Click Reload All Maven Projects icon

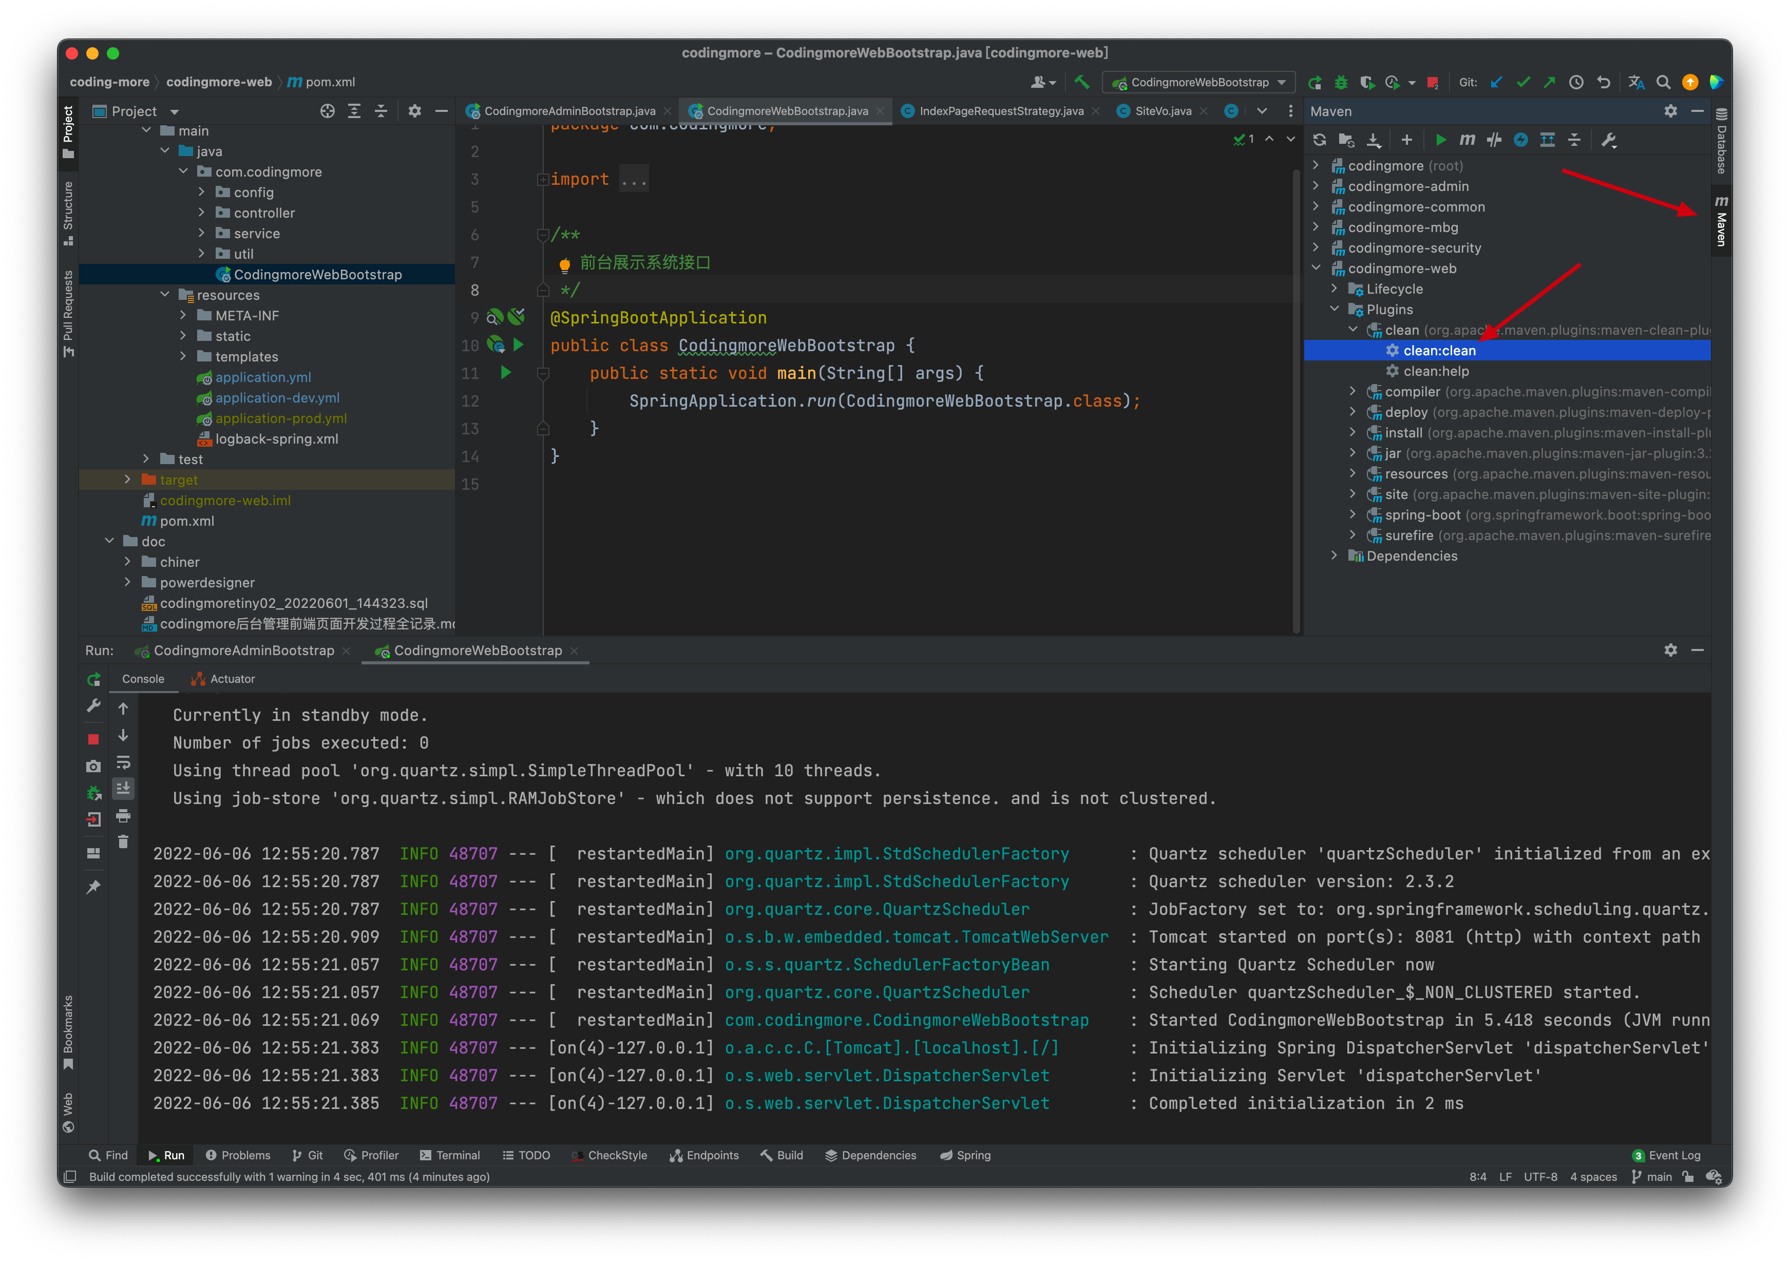click(x=1319, y=140)
